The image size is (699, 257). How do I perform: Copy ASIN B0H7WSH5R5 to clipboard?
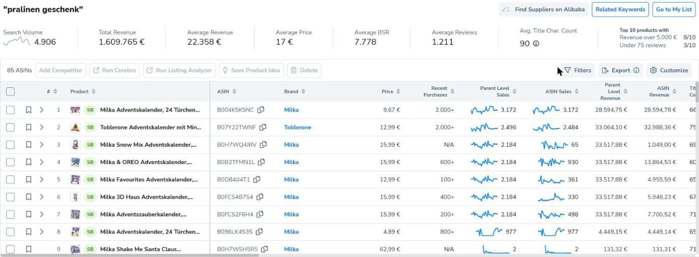[x=264, y=249]
